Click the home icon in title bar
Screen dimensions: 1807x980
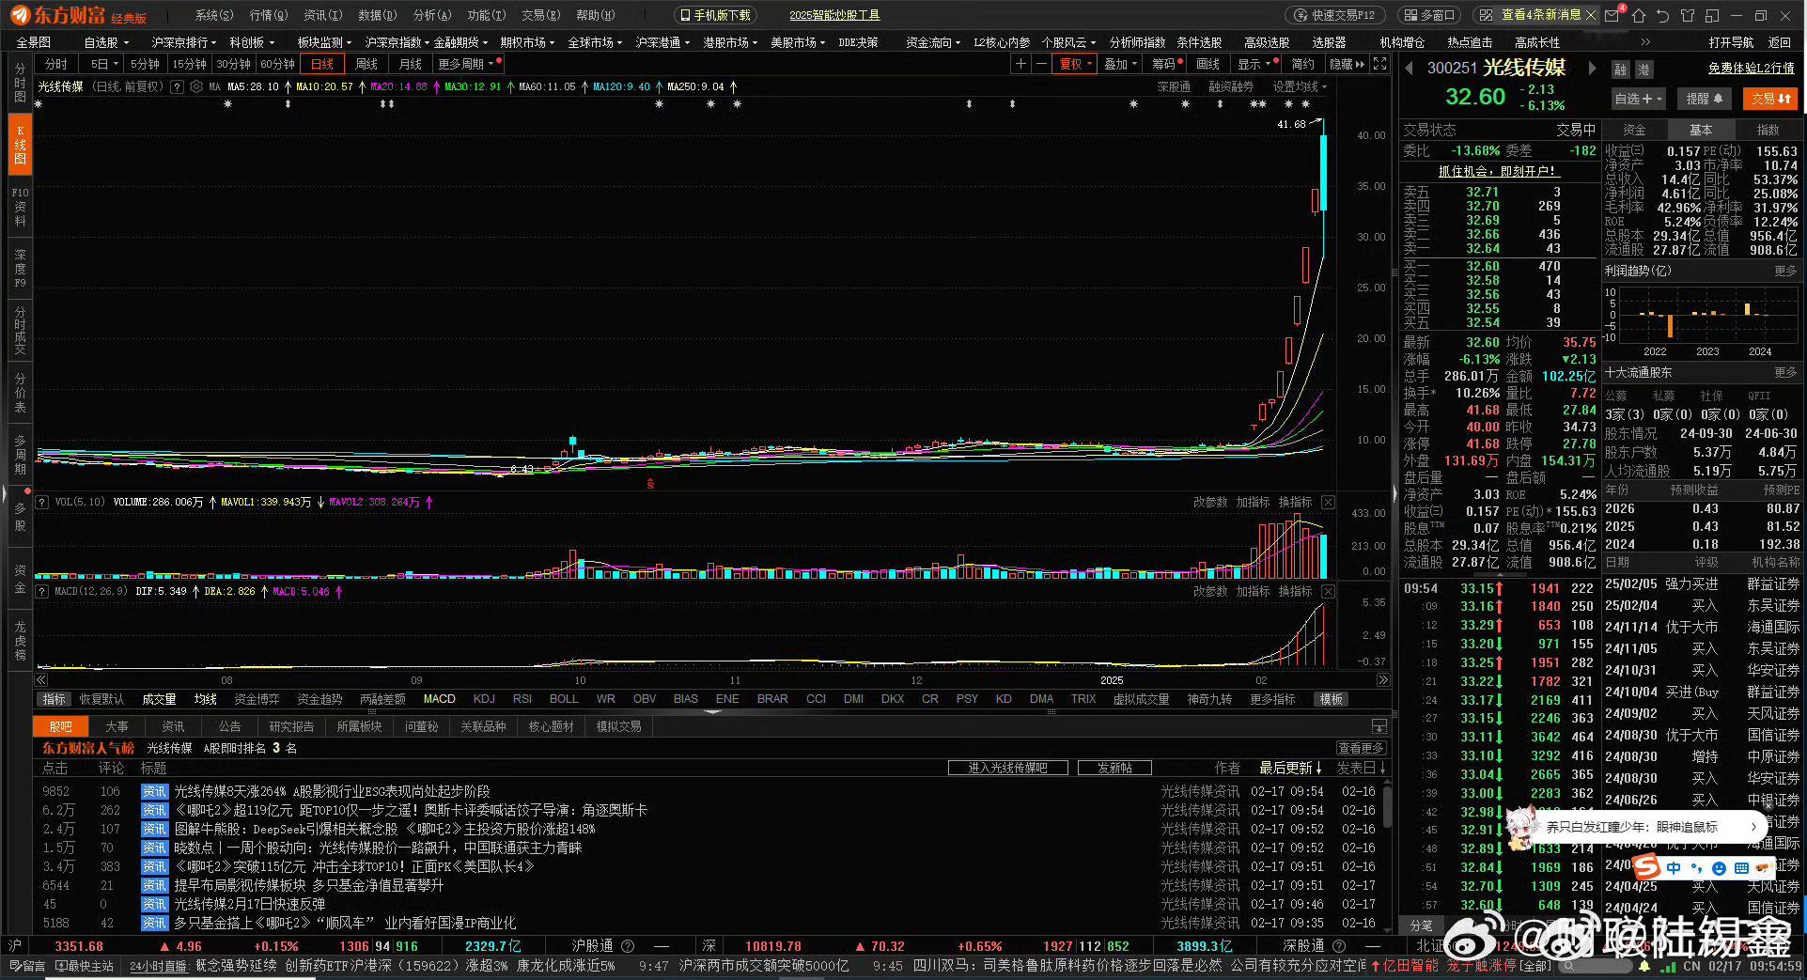pos(1639,15)
